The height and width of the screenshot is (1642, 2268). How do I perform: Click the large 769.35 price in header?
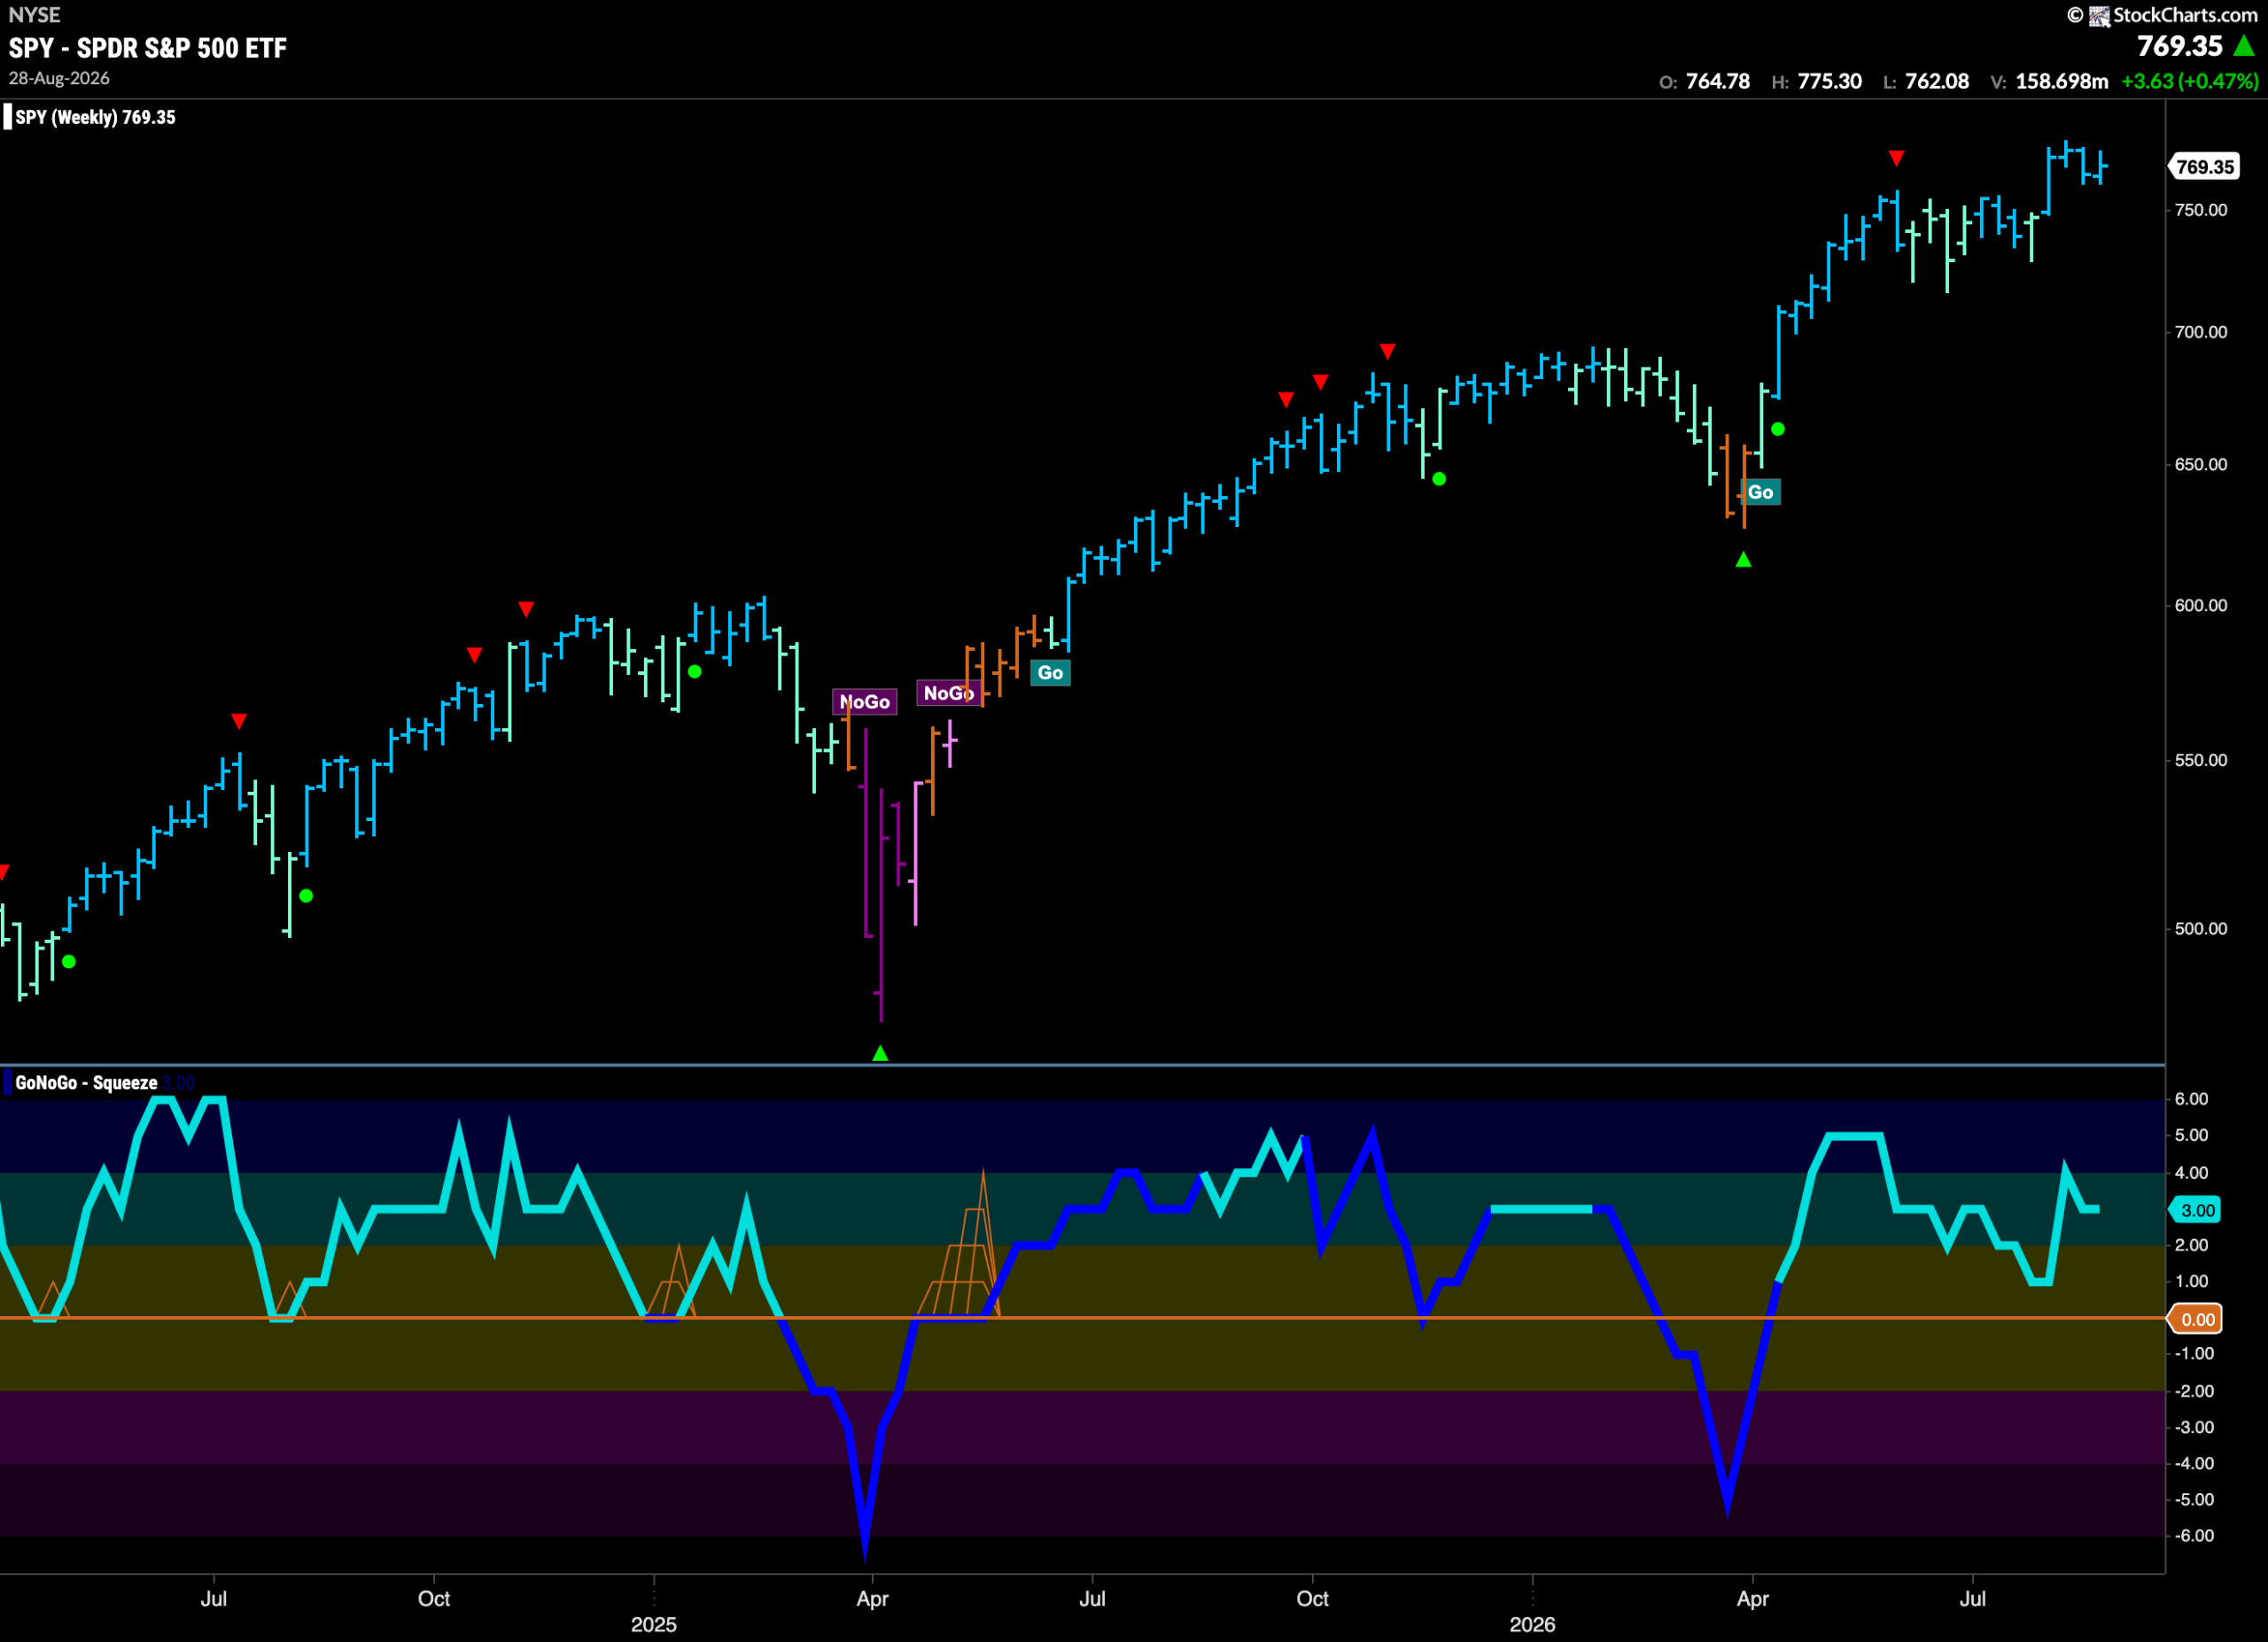point(2179,46)
